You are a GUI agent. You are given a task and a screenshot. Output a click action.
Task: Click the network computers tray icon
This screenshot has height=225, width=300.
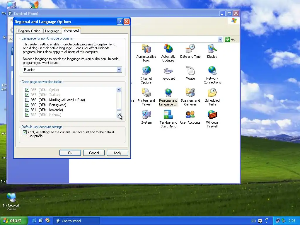(278, 221)
